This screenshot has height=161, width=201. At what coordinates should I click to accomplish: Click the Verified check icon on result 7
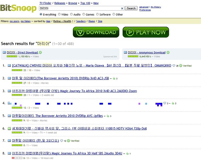click(x=68, y=141)
